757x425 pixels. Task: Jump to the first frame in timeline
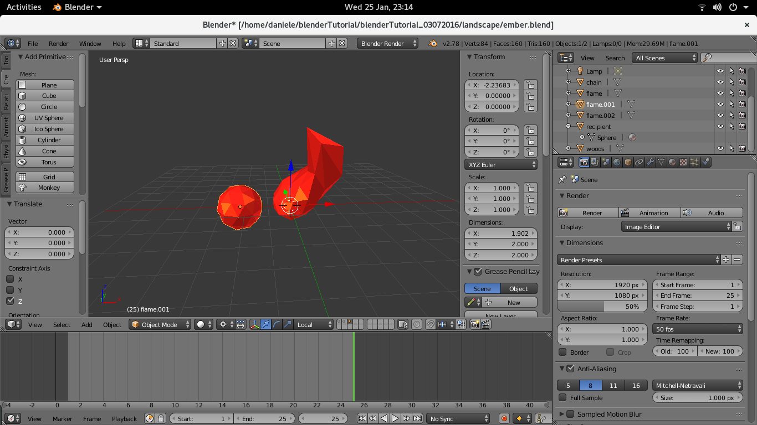pos(362,419)
